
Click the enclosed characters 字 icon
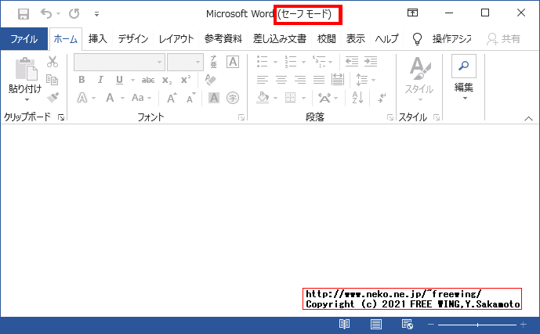[x=233, y=98]
